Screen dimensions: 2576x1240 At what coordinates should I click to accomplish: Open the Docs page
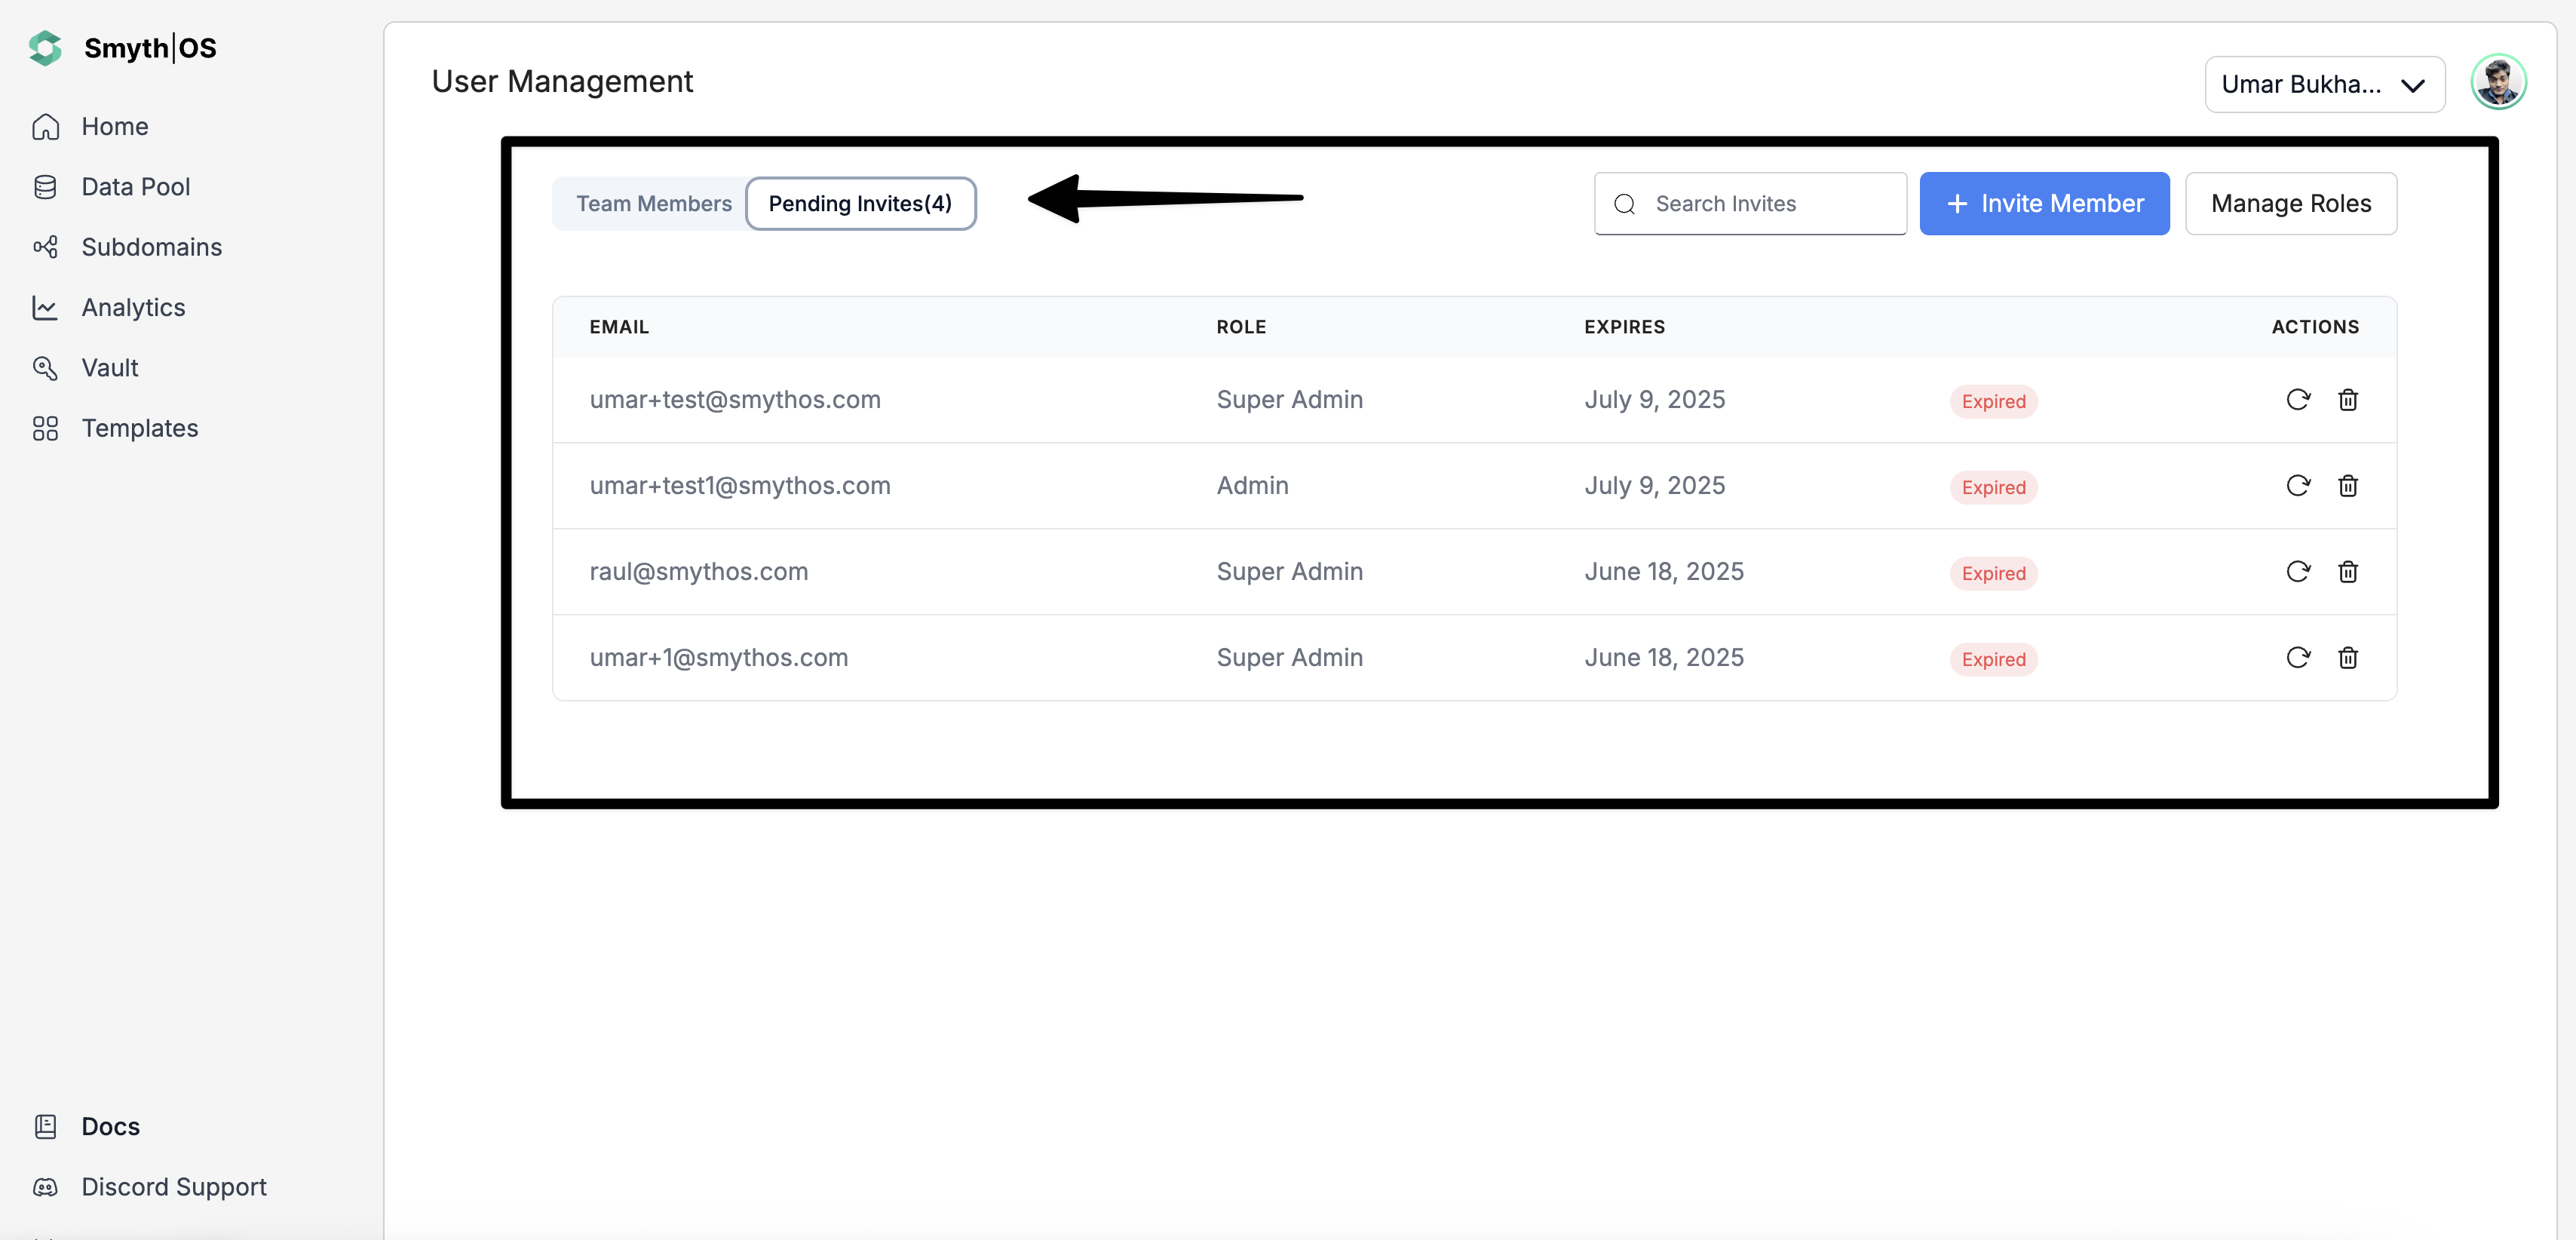(x=110, y=1126)
